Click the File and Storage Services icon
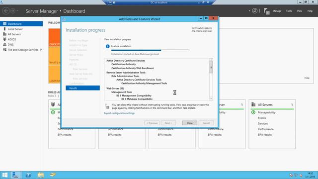This screenshot has height=179, width=318. [4, 50]
